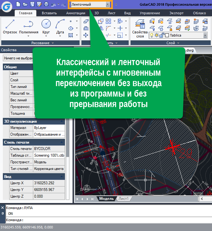This screenshot has width=212, height=231.
Task: Select the Дуга arc tool
Action: (60, 26)
